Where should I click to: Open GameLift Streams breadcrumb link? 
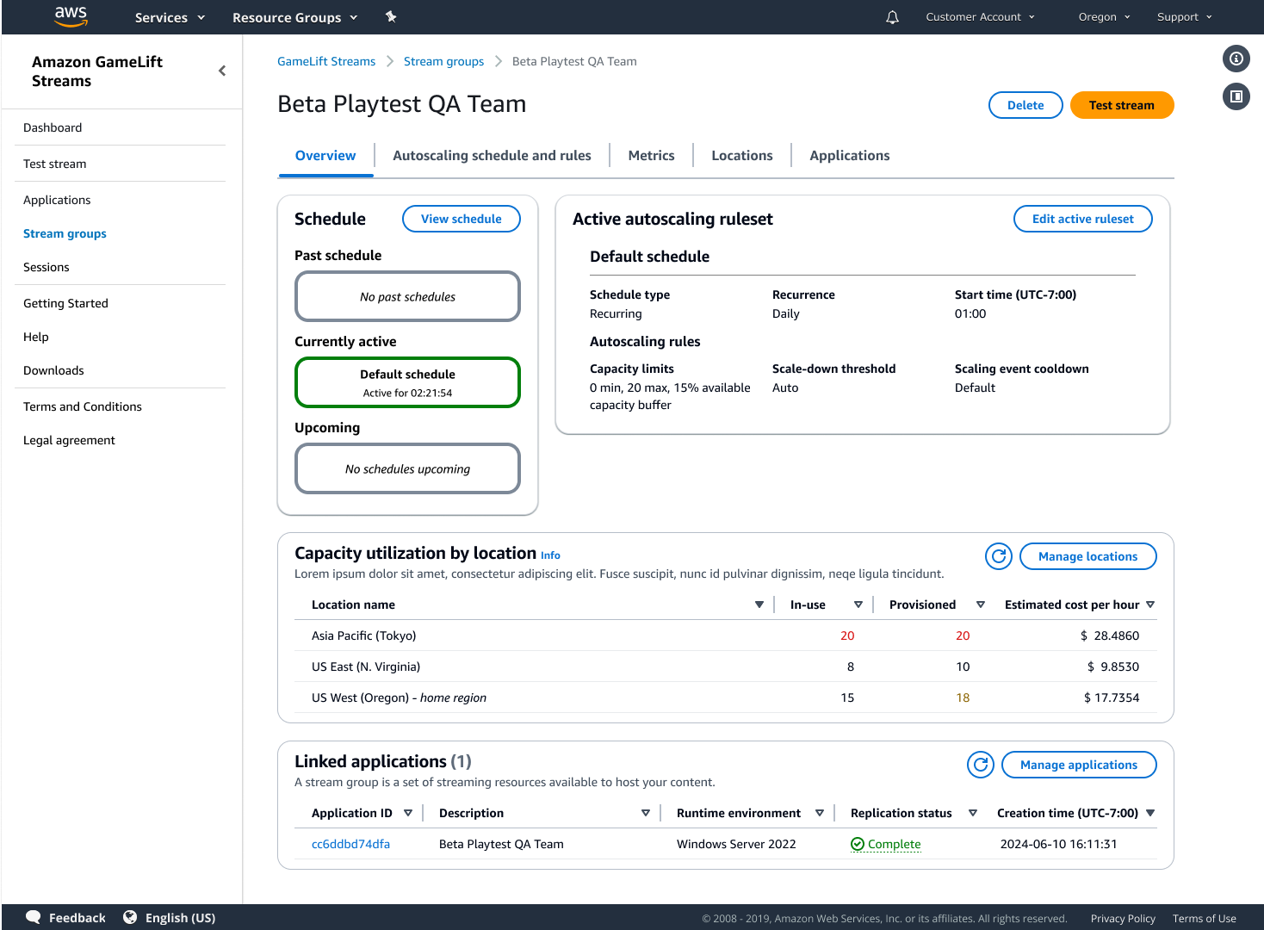pos(326,61)
